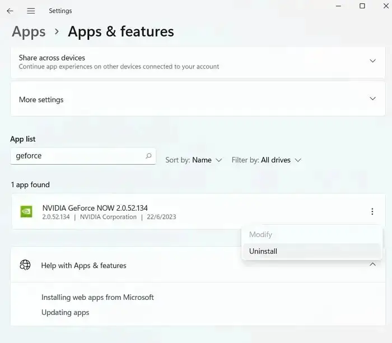Viewport: 392px width, 343px height.
Task: Maximize the Settings window
Action: (362, 6)
